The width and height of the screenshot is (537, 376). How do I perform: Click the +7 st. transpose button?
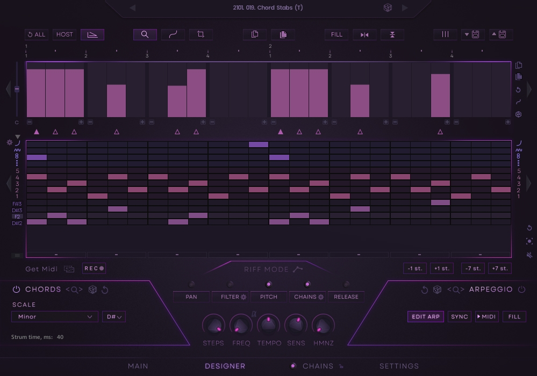pyautogui.click(x=499, y=268)
